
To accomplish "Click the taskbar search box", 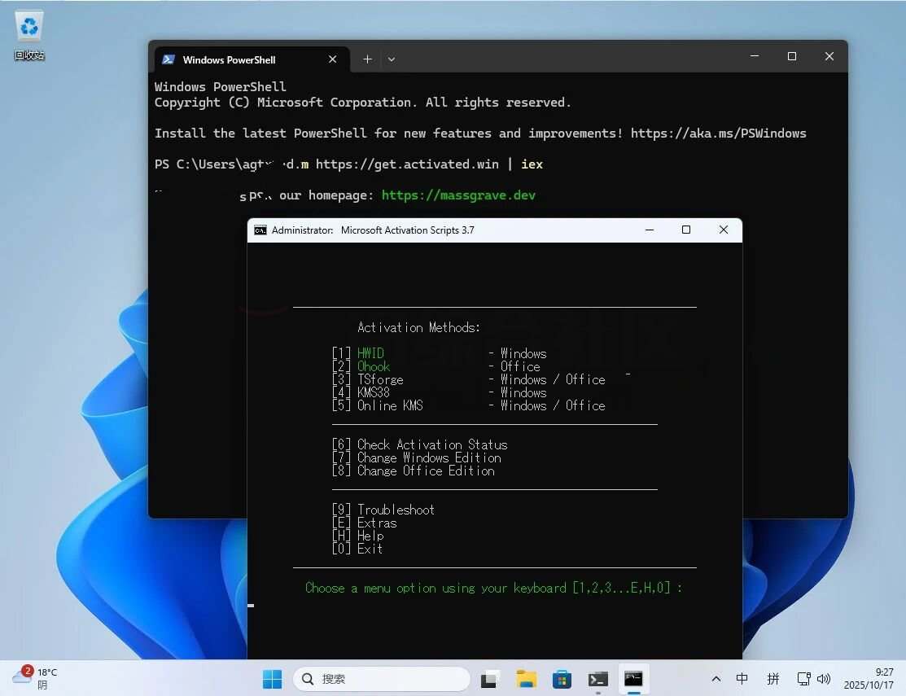I will pyautogui.click(x=382, y=679).
